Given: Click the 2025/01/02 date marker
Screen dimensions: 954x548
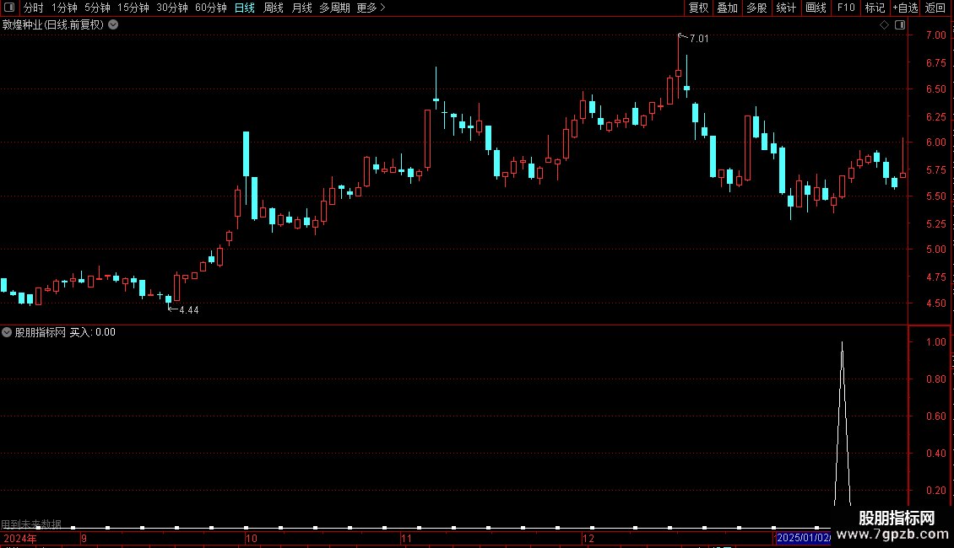Looking at the screenshot, I should tap(803, 538).
